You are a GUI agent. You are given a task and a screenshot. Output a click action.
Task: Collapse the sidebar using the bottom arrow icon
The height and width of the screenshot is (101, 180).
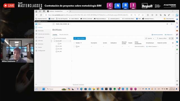[x=36, y=84]
